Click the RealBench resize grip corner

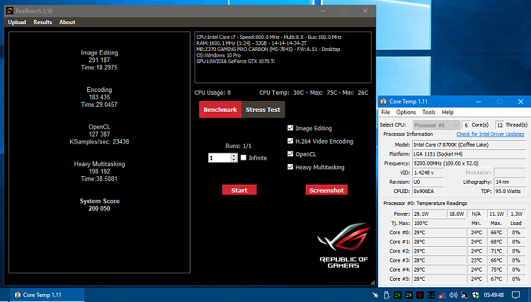372,282
